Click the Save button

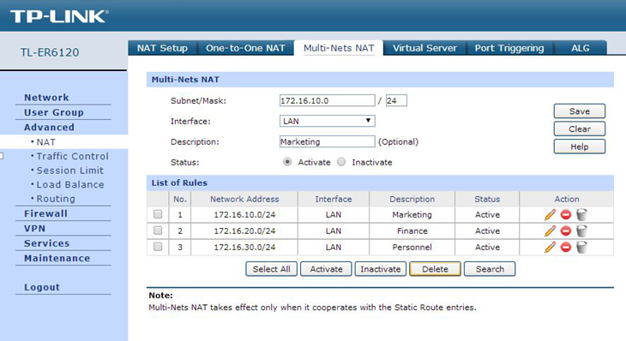(580, 111)
